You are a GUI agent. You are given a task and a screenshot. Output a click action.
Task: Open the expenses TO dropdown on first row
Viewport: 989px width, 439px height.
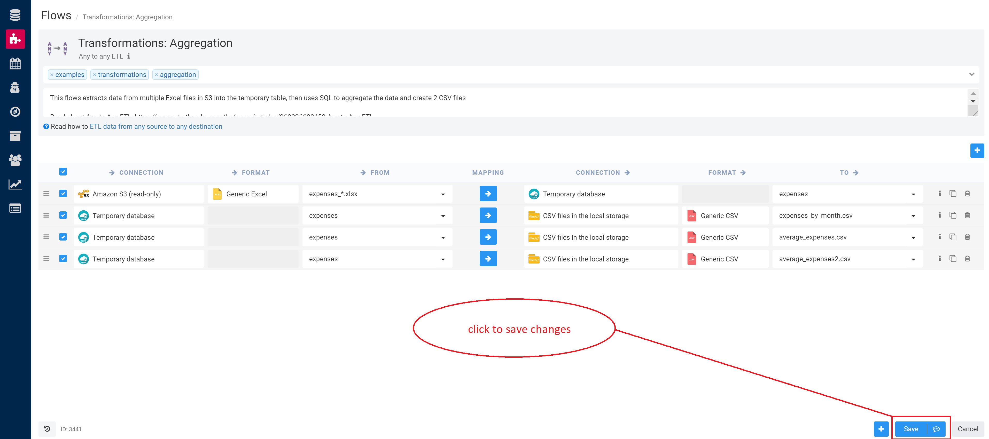913,194
